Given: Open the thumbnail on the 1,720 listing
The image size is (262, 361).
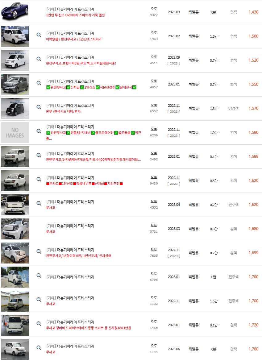Looking at the screenshot, I should point(15,325).
